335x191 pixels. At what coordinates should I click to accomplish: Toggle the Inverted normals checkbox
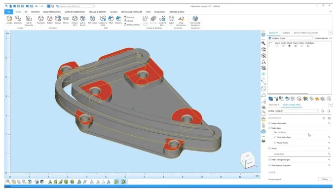click(x=269, y=123)
